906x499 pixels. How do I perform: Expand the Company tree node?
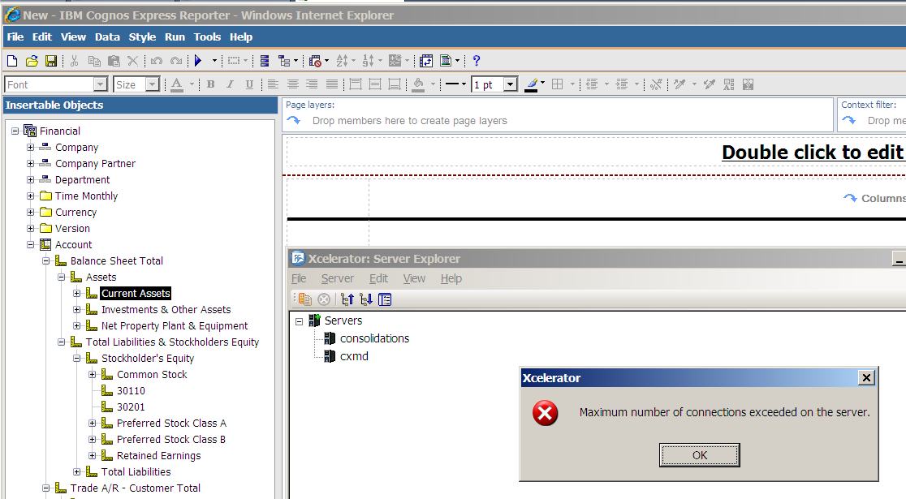[31, 148]
